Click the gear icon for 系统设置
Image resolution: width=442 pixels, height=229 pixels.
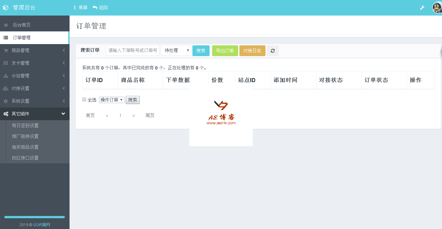[6, 101]
